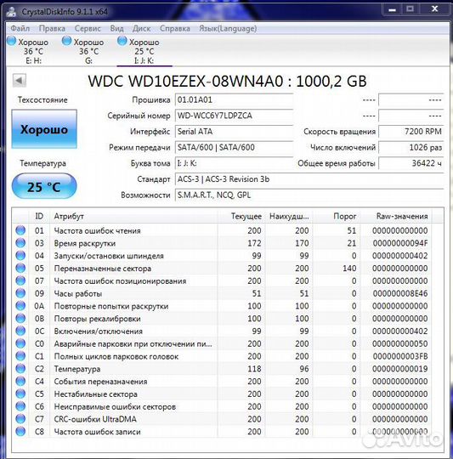The width and height of the screenshot is (453, 459).
Task: Click the S.M.A.R.T., NCQ, GPL field
Action: click(x=309, y=195)
